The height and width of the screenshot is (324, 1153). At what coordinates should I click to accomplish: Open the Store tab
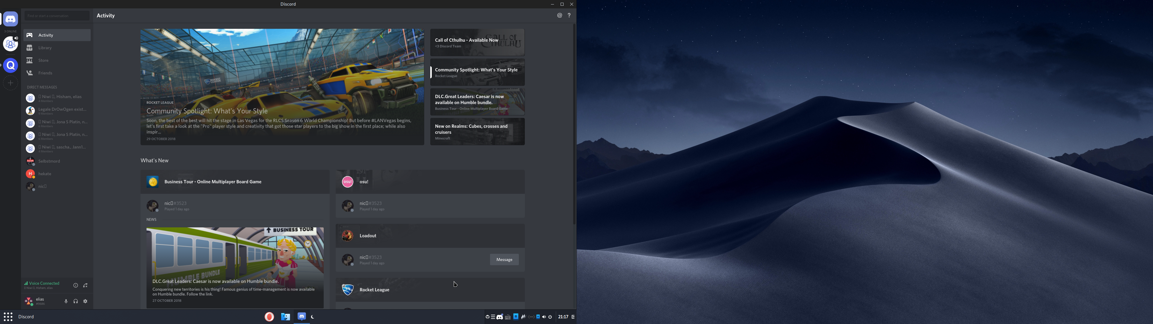pyautogui.click(x=57, y=60)
